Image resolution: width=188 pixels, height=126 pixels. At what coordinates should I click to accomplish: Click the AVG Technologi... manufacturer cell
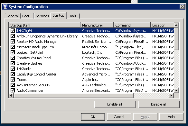tap(96, 85)
